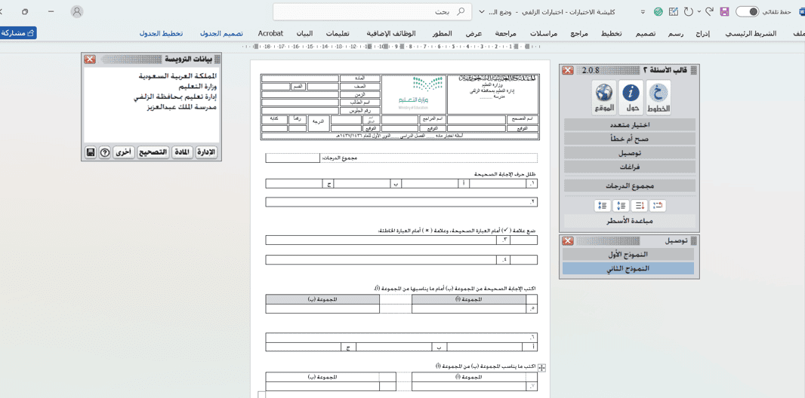This screenshot has width=805, height=398.
Task: Click the Undo arrow in quick access toolbar
Action: (709, 12)
